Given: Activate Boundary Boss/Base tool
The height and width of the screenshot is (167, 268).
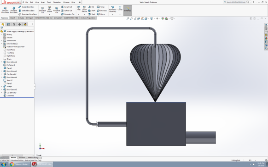Looking at the screenshot, I should pos(28,14).
